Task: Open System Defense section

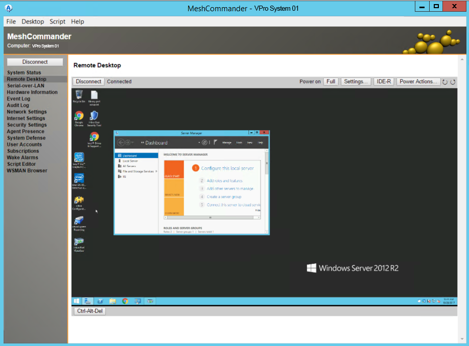Action: [26, 138]
